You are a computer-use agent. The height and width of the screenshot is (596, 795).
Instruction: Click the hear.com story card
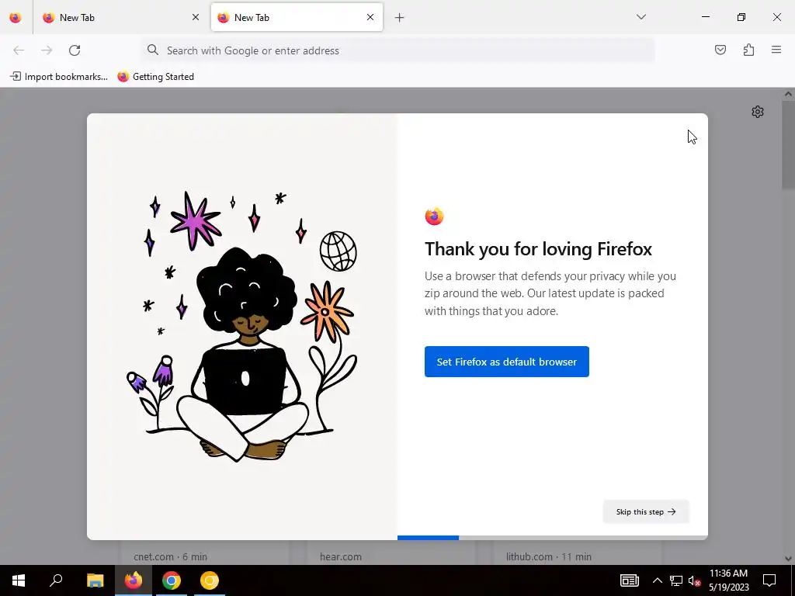click(x=391, y=553)
